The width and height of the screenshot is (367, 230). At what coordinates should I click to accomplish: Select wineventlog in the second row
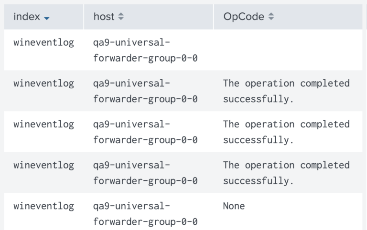(44, 84)
